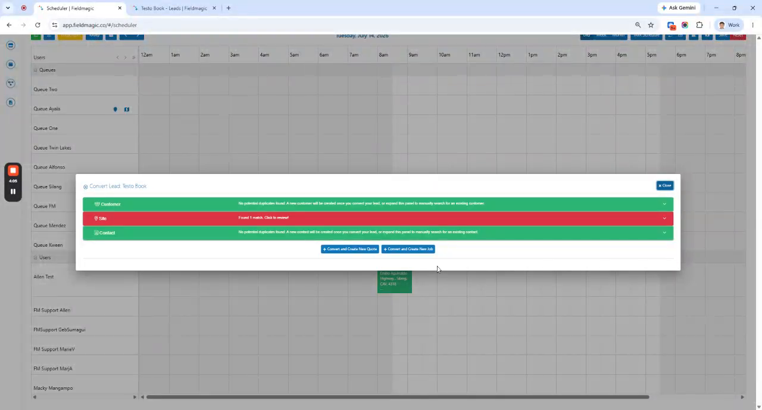Image resolution: width=762 pixels, height=410 pixels.
Task: Close the Testo Book - Leads tab
Action: pos(215,8)
